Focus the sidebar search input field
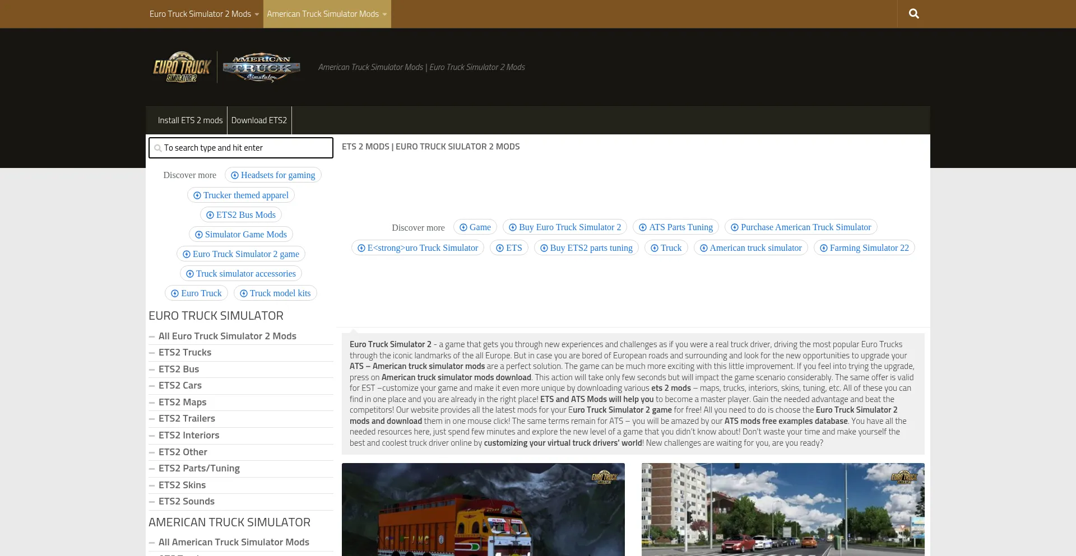 click(241, 148)
